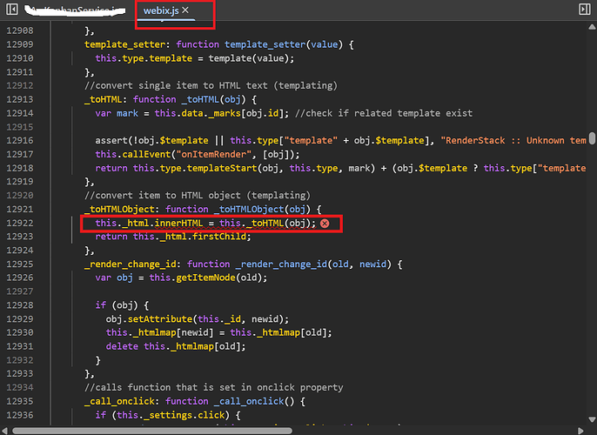Screen dimensions: 597x435
Task: Click the '_toHTML' property name on line 12913
Action: click(104, 99)
